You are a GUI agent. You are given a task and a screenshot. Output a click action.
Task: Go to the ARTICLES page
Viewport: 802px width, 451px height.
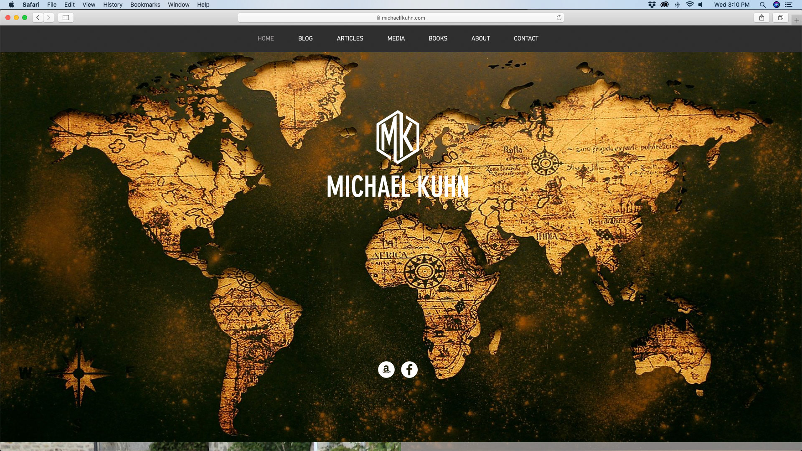(x=350, y=38)
